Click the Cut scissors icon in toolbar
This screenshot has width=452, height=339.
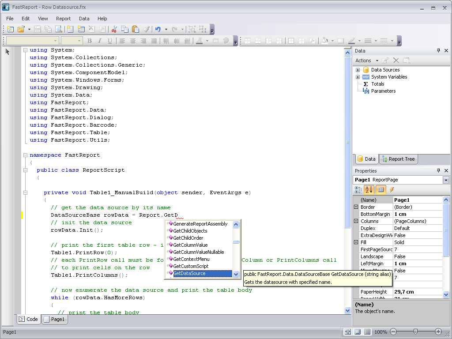coord(114,29)
